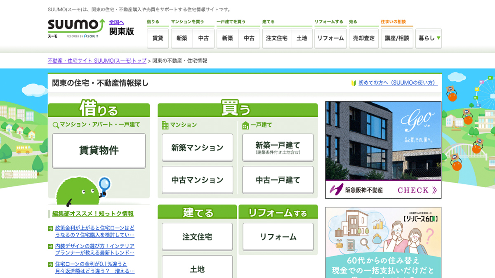The height and width of the screenshot is (278, 495).
Task: Click the 新築一戸建て button
Action: [278, 148]
